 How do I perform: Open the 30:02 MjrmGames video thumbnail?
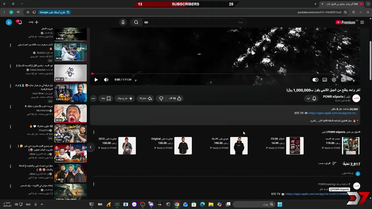(x=71, y=113)
